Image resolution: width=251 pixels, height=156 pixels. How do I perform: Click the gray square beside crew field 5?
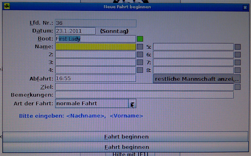tap(237, 47)
